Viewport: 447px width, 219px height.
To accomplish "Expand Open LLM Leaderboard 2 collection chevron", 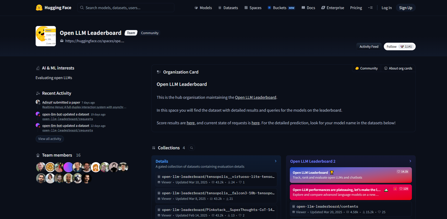I will tap(410, 161).
